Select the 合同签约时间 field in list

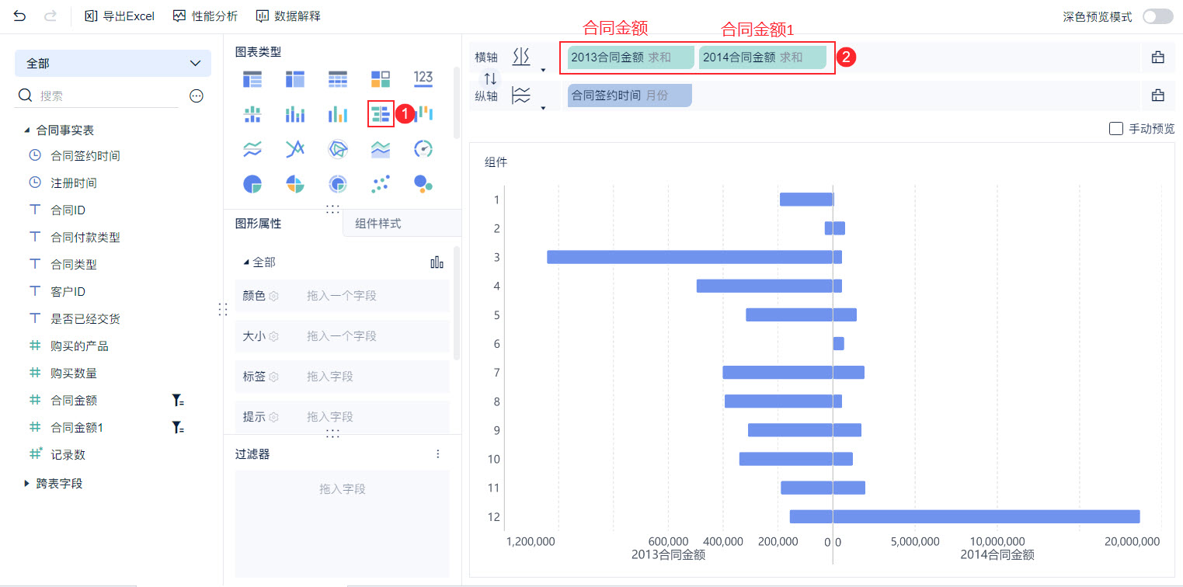tap(85, 155)
